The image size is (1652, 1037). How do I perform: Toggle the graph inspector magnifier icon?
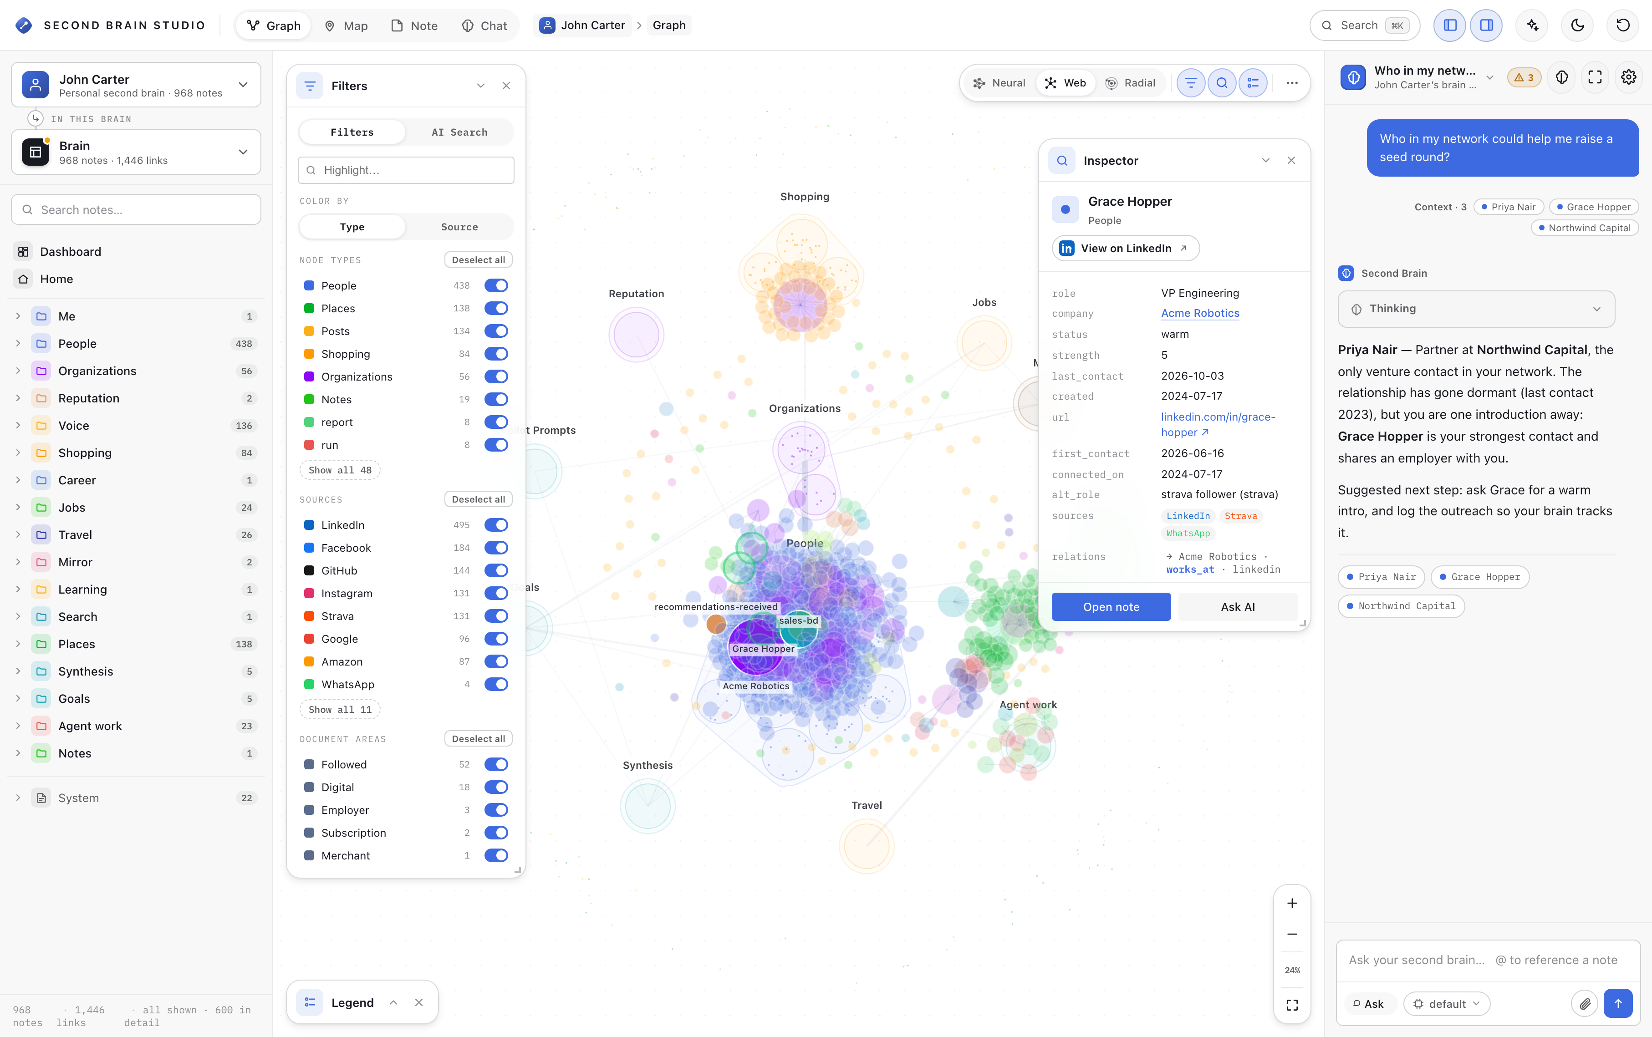(1222, 83)
